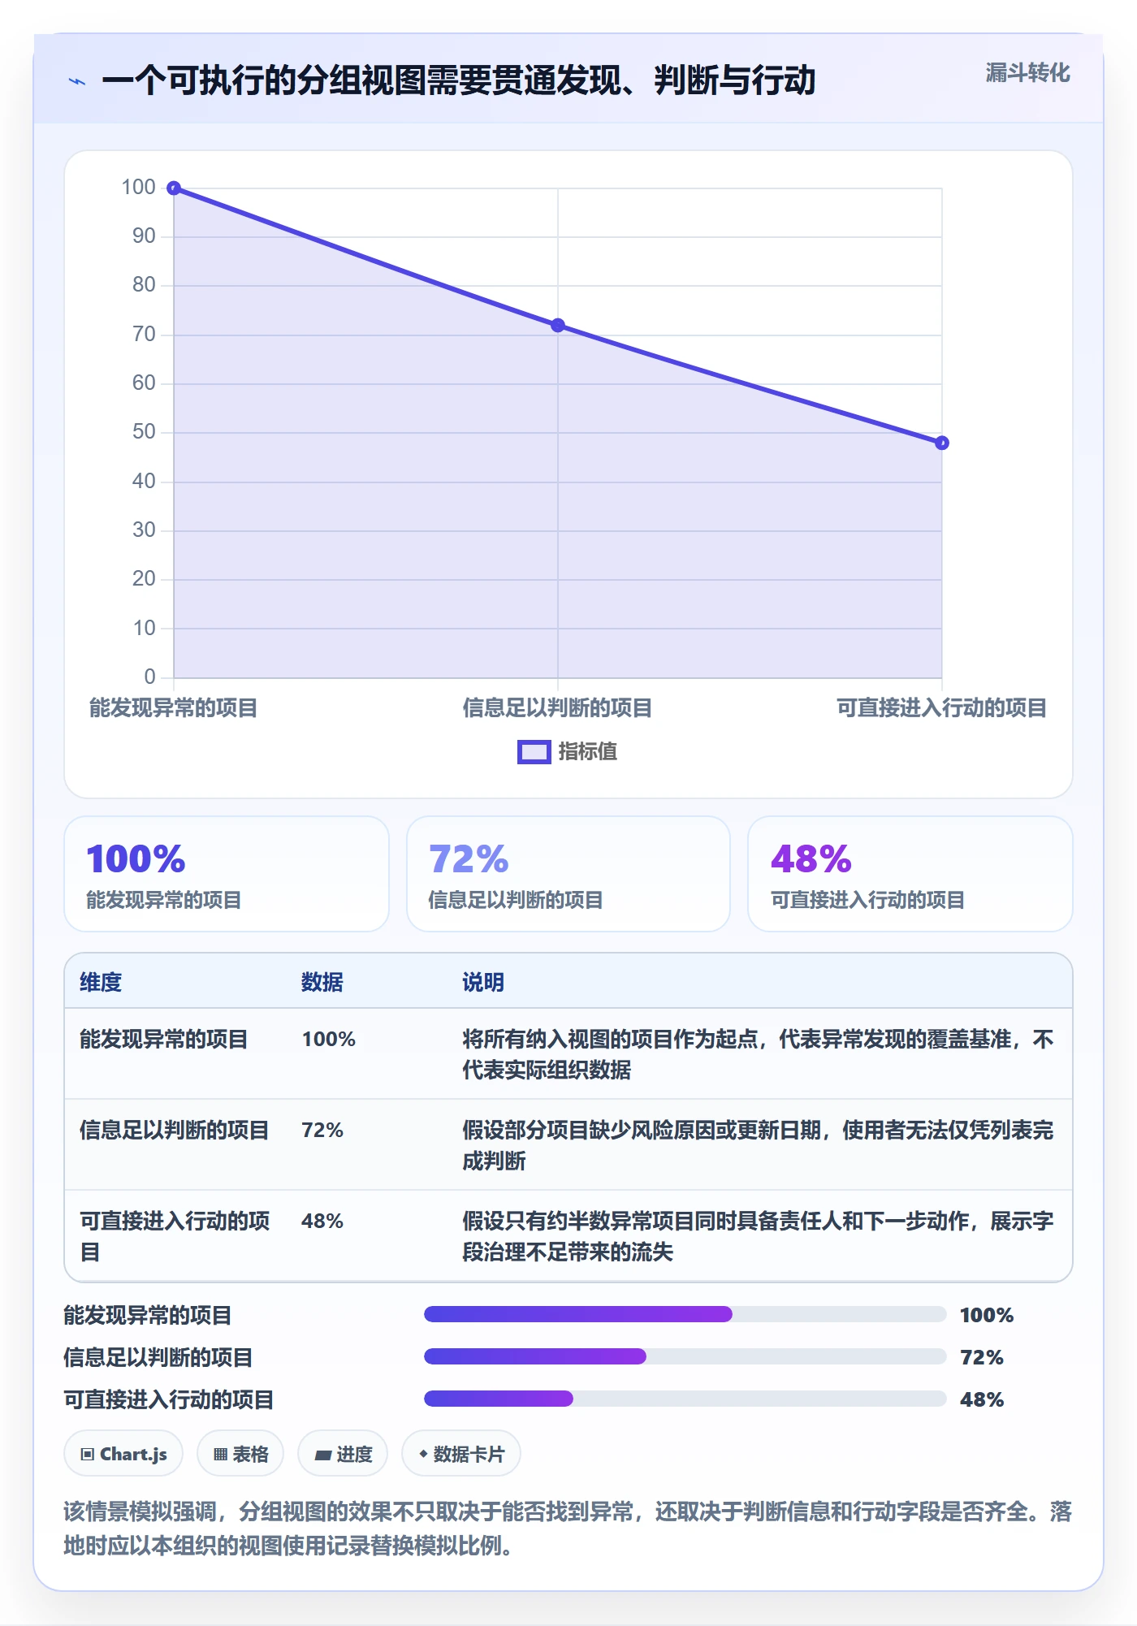Click the 72% progress bar

coord(685,1356)
